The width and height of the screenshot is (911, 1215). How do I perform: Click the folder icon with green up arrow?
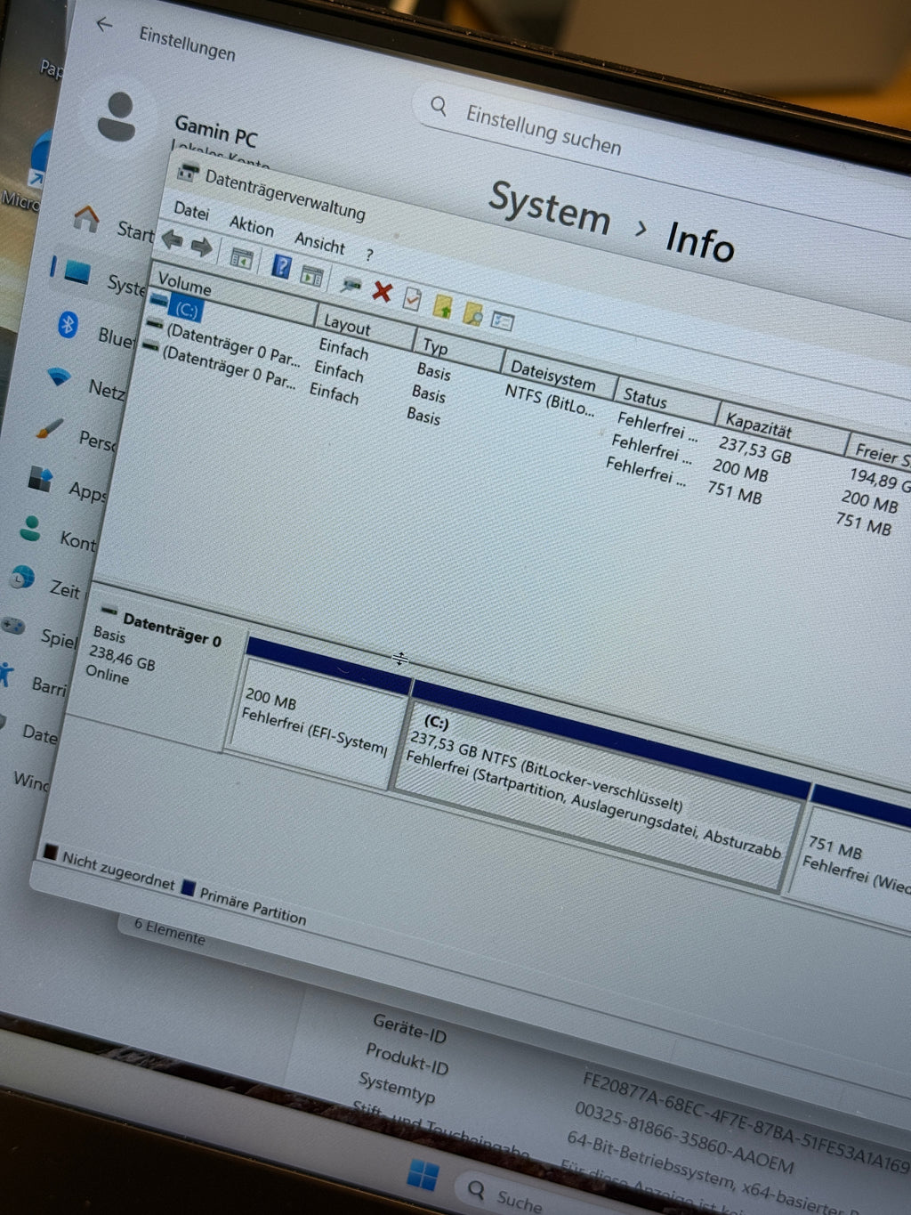[x=442, y=307]
